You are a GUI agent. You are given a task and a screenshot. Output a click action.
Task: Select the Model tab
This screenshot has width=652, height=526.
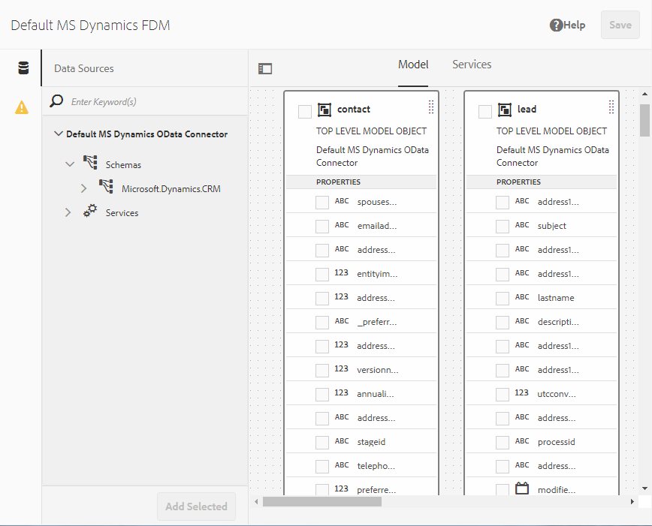click(x=413, y=65)
